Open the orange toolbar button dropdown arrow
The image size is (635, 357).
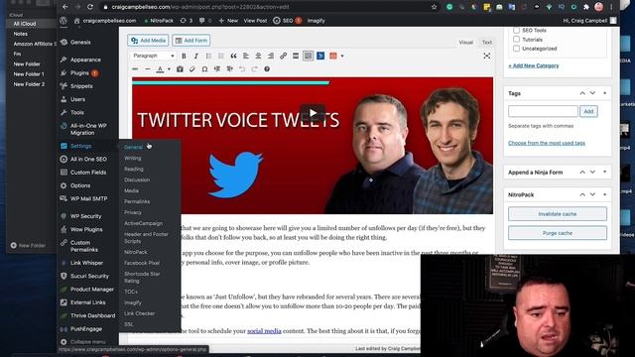point(342,56)
